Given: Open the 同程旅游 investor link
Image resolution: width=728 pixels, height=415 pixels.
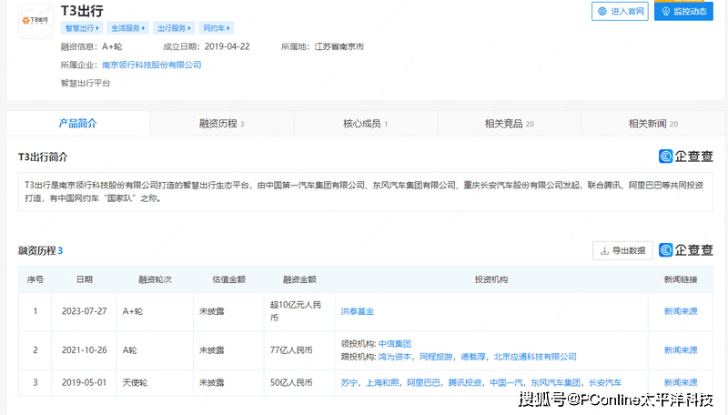Looking at the screenshot, I should pos(436,357).
